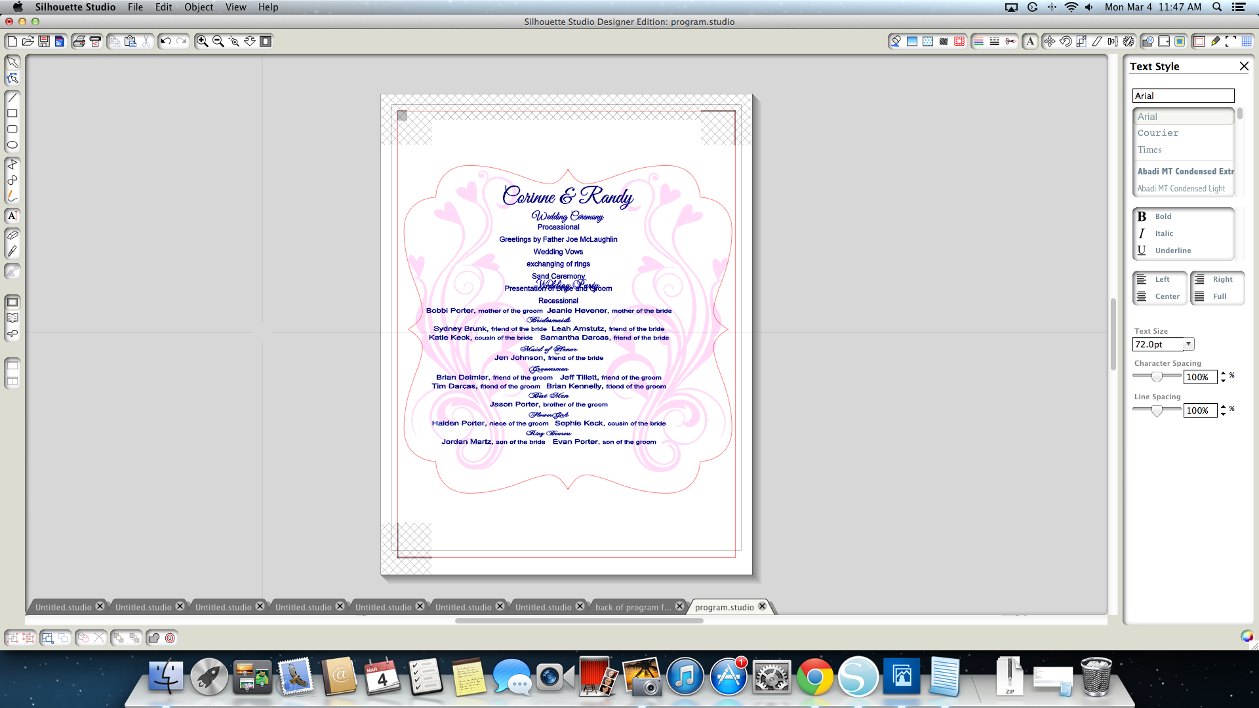Increase Character Spacing with stepper arrow
1259x708 pixels.
click(1223, 374)
